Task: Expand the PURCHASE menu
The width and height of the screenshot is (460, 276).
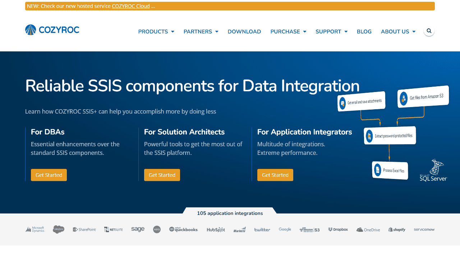Action: [288, 32]
